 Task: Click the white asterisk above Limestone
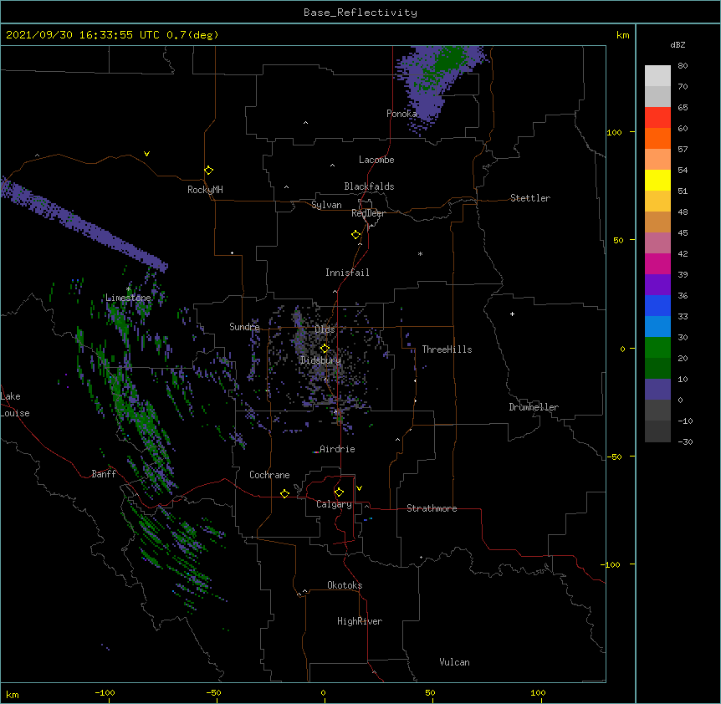128,288
